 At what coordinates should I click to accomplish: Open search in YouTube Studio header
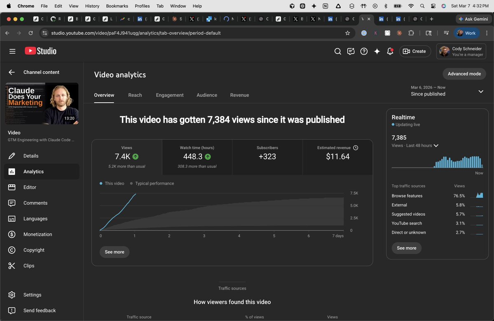(x=338, y=52)
